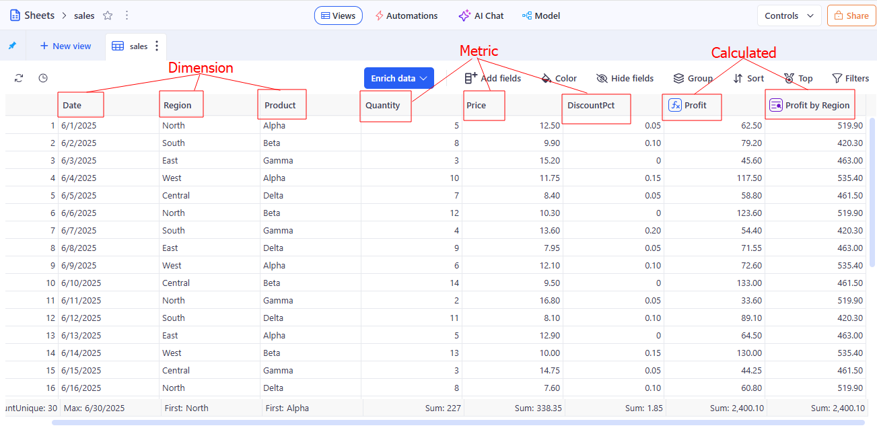This screenshot has height=432, width=877.
Task: Click the Profit by Region column icon
Action: pos(776,105)
